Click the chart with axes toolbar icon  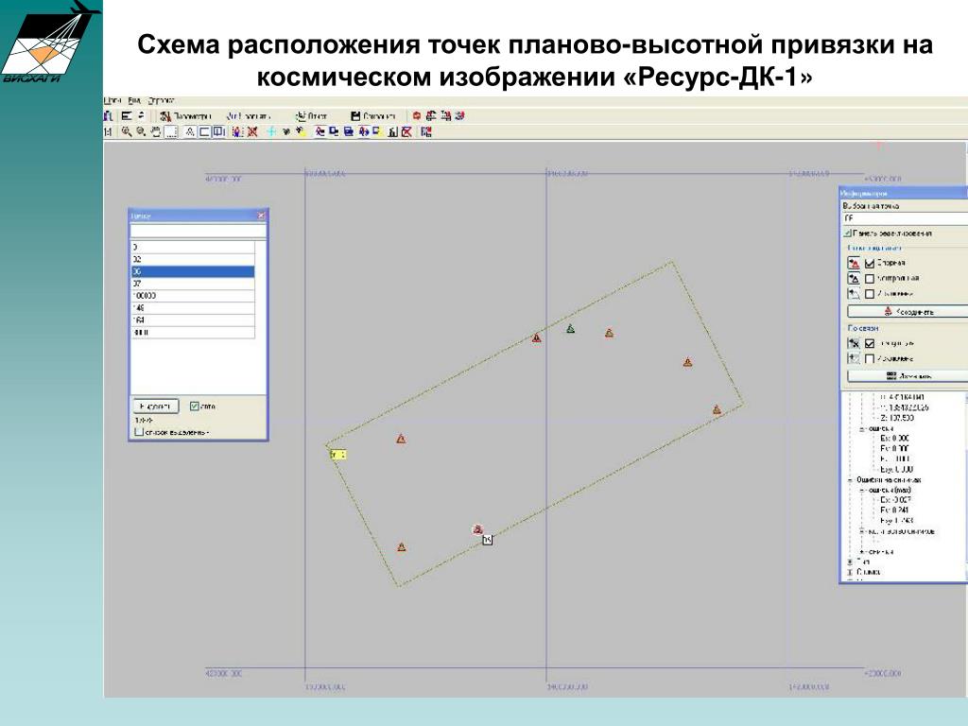click(x=392, y=131)
